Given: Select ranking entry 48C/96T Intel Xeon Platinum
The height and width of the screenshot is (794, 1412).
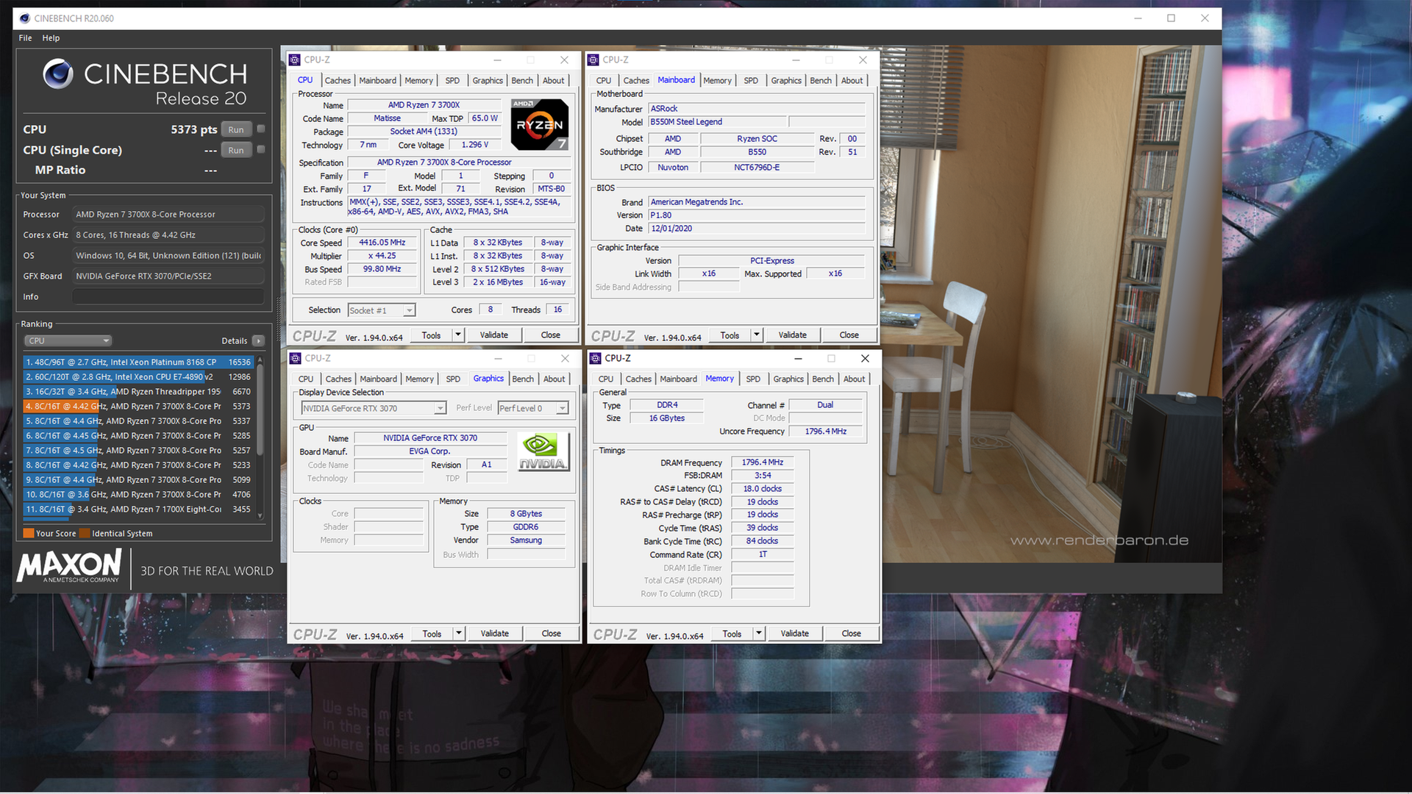Looking at the screenshot, I should [138, 362].
